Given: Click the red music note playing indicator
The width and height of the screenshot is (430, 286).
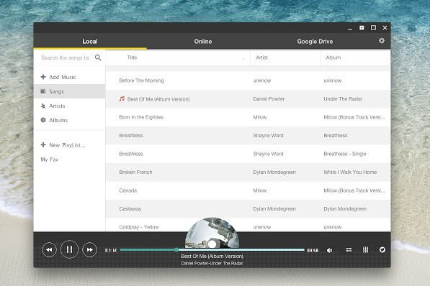Looking at the screenshot, I should 122,98.
